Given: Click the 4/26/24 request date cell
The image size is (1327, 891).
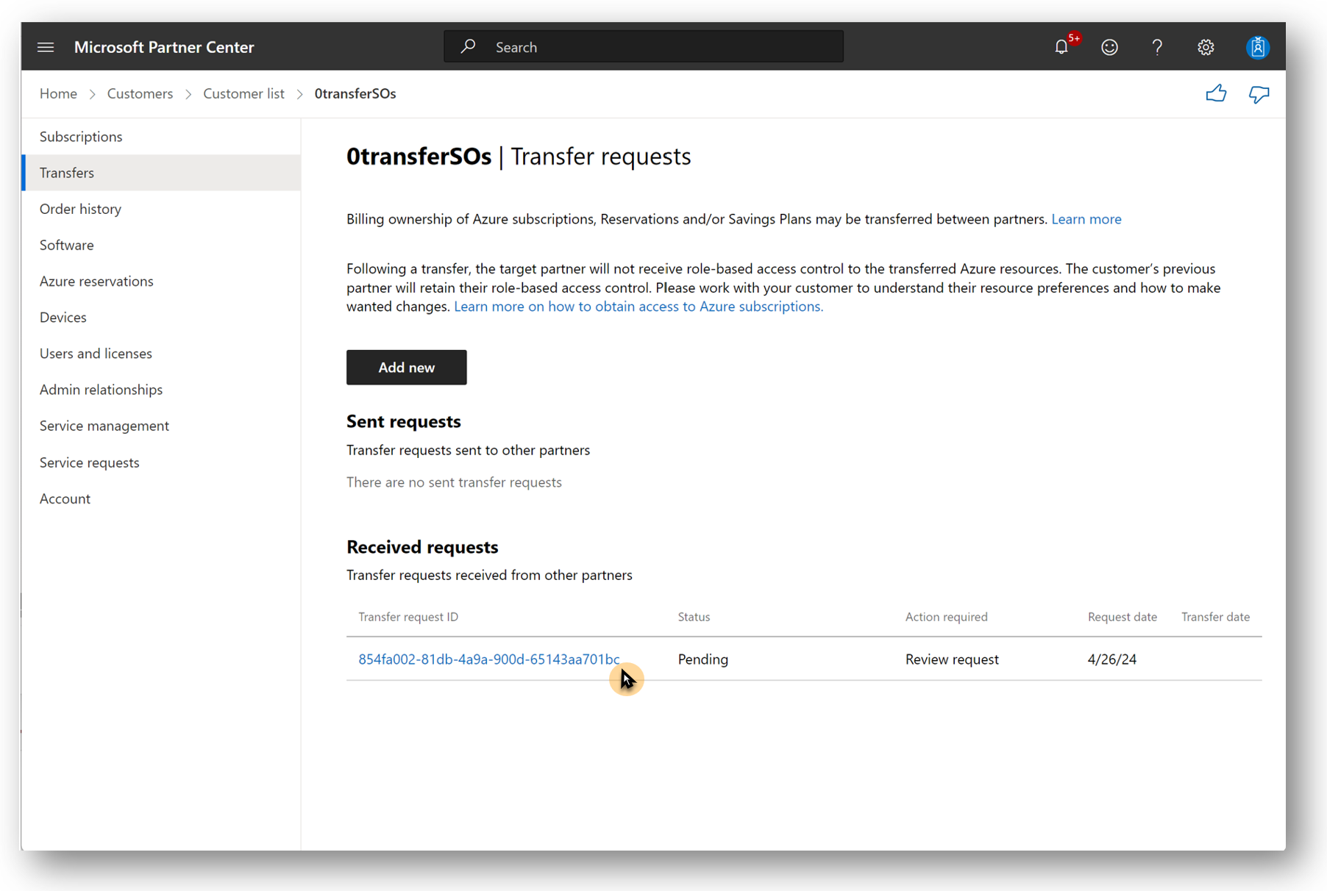Looking at the screenshot, I should [x=1111, y=659].
